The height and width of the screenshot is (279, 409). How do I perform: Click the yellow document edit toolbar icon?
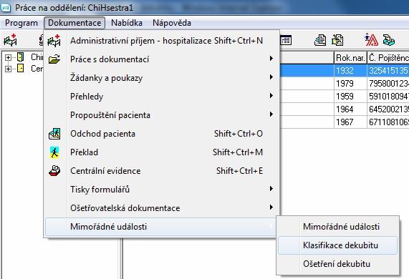tap(337, 40)
